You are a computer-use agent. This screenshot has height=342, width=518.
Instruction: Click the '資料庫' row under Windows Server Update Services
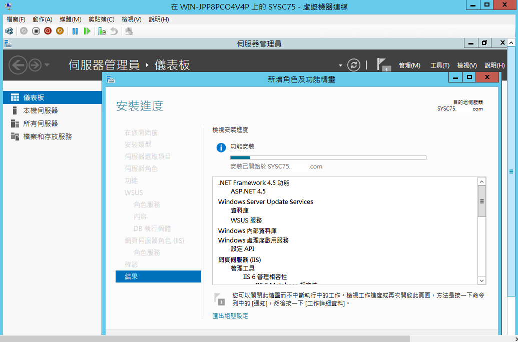coord(240,210)
